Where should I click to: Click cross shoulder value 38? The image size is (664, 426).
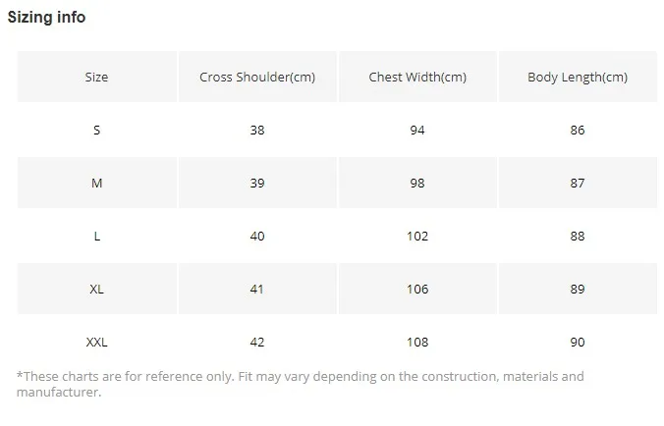tap(257, 131)
